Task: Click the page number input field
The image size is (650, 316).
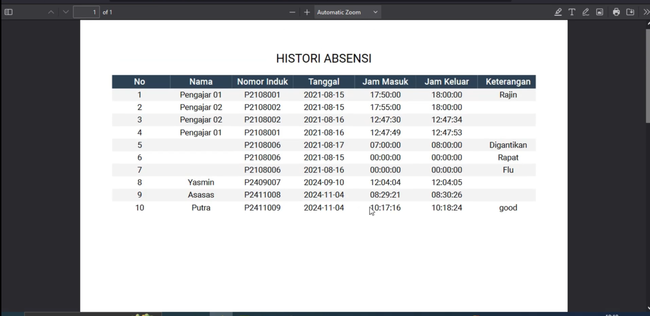Action: [x=86, y=12]
